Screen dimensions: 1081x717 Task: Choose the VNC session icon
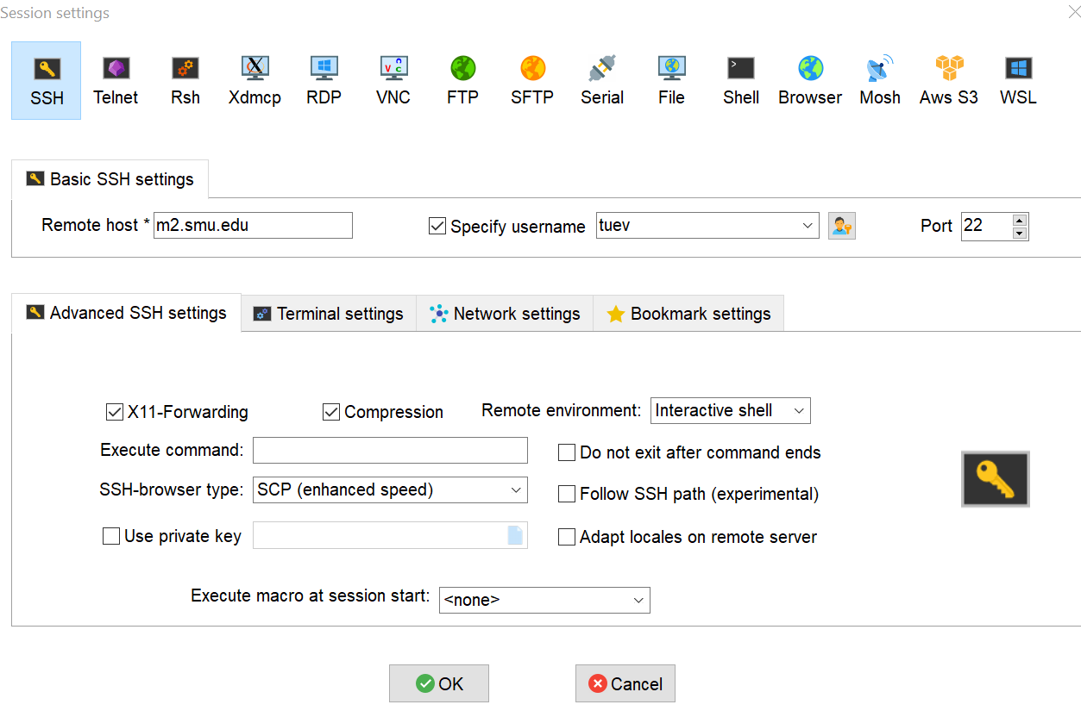tap(393, 81)
